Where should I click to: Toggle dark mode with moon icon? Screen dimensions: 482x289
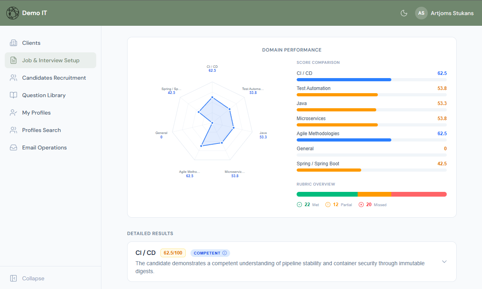(x=404, y=13)
